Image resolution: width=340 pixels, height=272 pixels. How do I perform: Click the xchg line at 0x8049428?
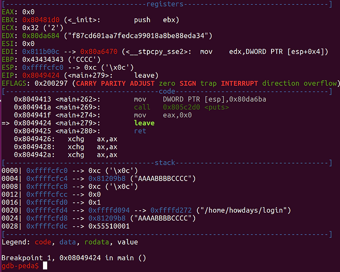point(66,147)
